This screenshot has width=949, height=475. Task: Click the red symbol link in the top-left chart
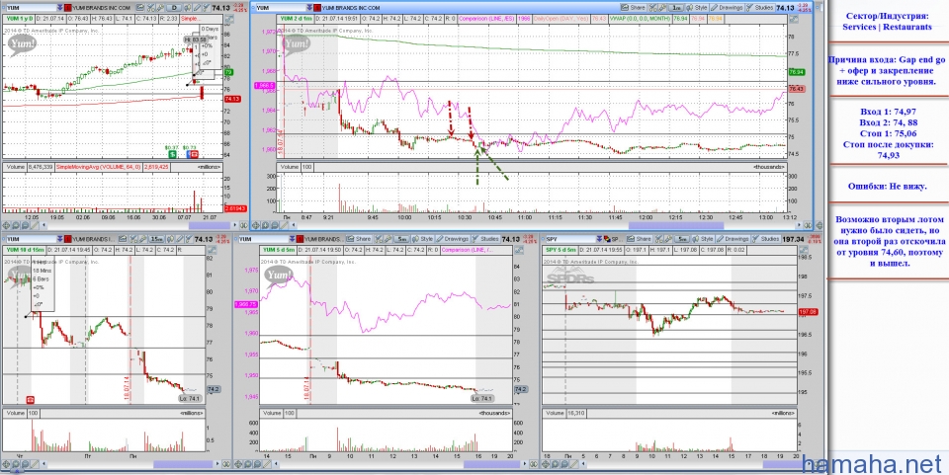click(x=68, y=8)
